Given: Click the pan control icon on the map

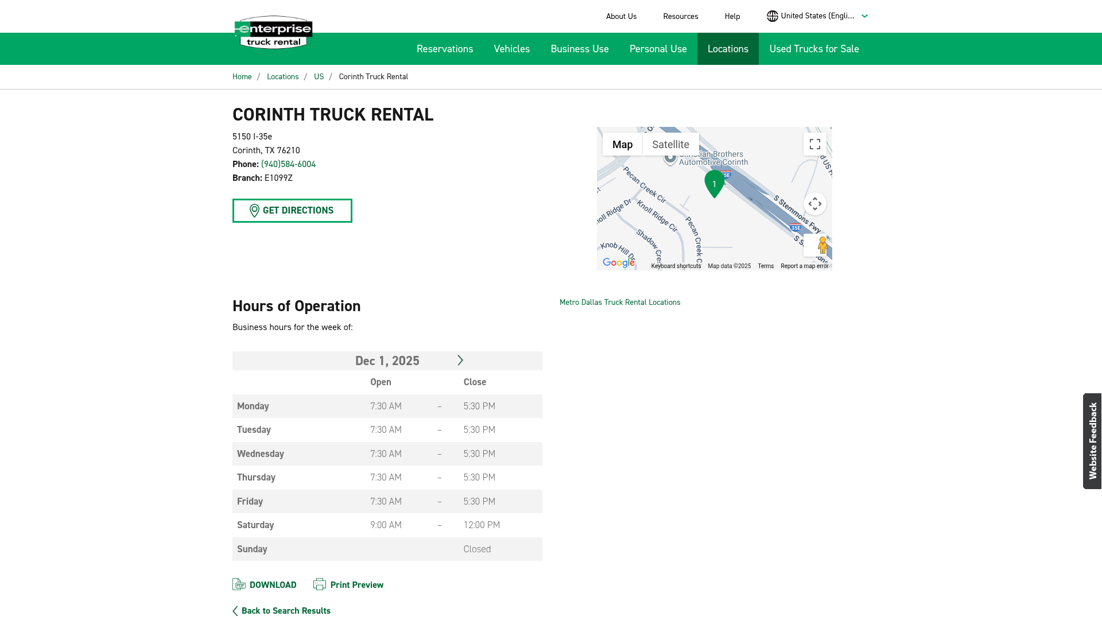Looking at the screenshot, I should click(815, 203).
